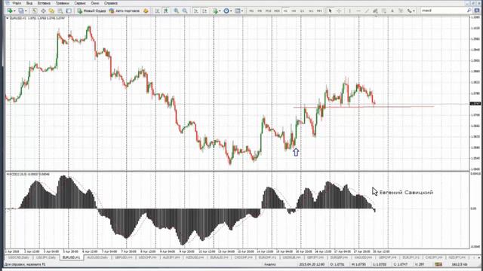Toggle the Авто-торговля button
The height and width of the screenshot is (271, 483).
click(125, 11)
